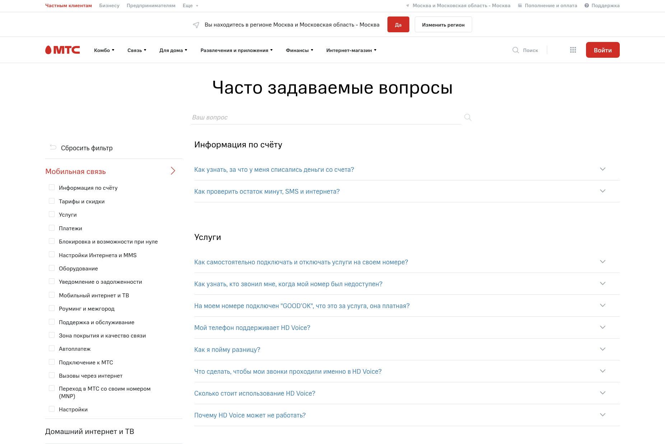Open the apps grid icon

pos(573,50)
